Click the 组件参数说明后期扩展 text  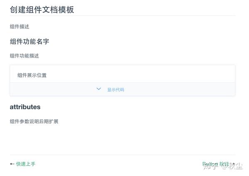[34, 121]
